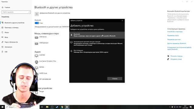194x109 pixels.
Task: Select the Bluetooth device type option
Action: pyautogui.click(x=97, y=35)
